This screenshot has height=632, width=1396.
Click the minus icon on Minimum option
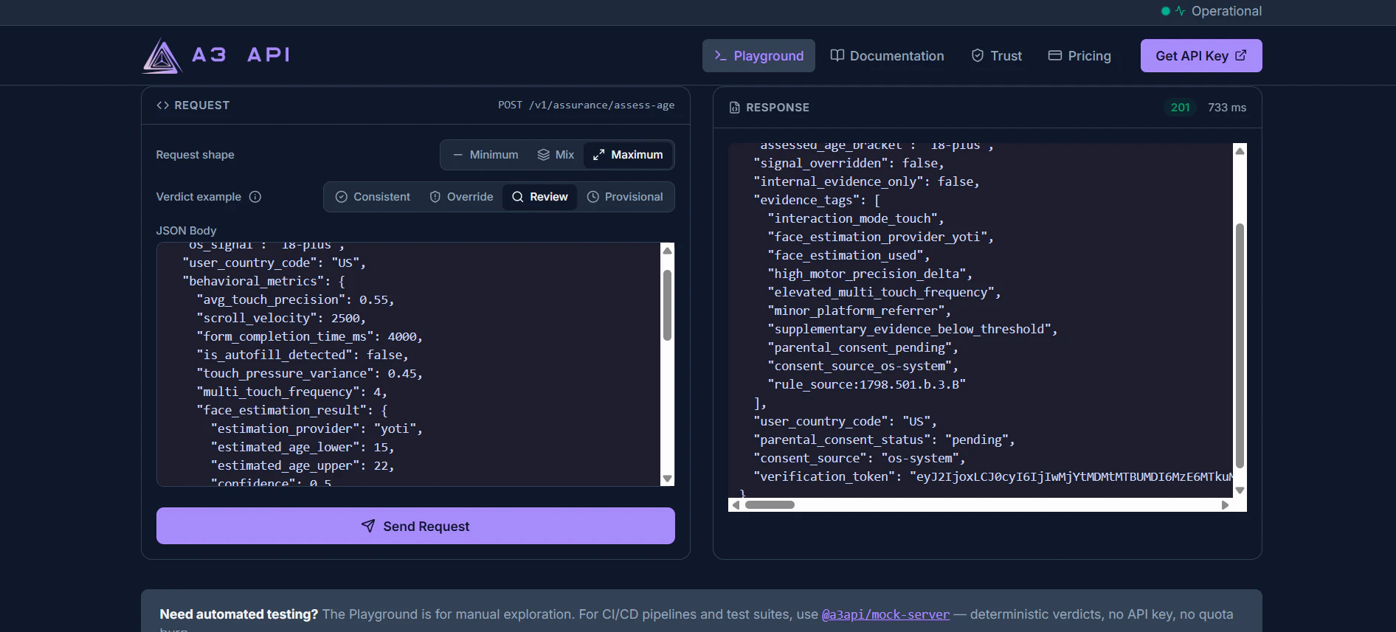click(x=457, y=155)
